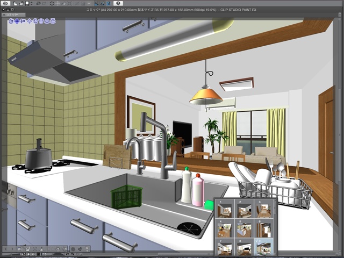Toggle Snap to Ruler icon
344x258 pixels.
click(97, 4)
